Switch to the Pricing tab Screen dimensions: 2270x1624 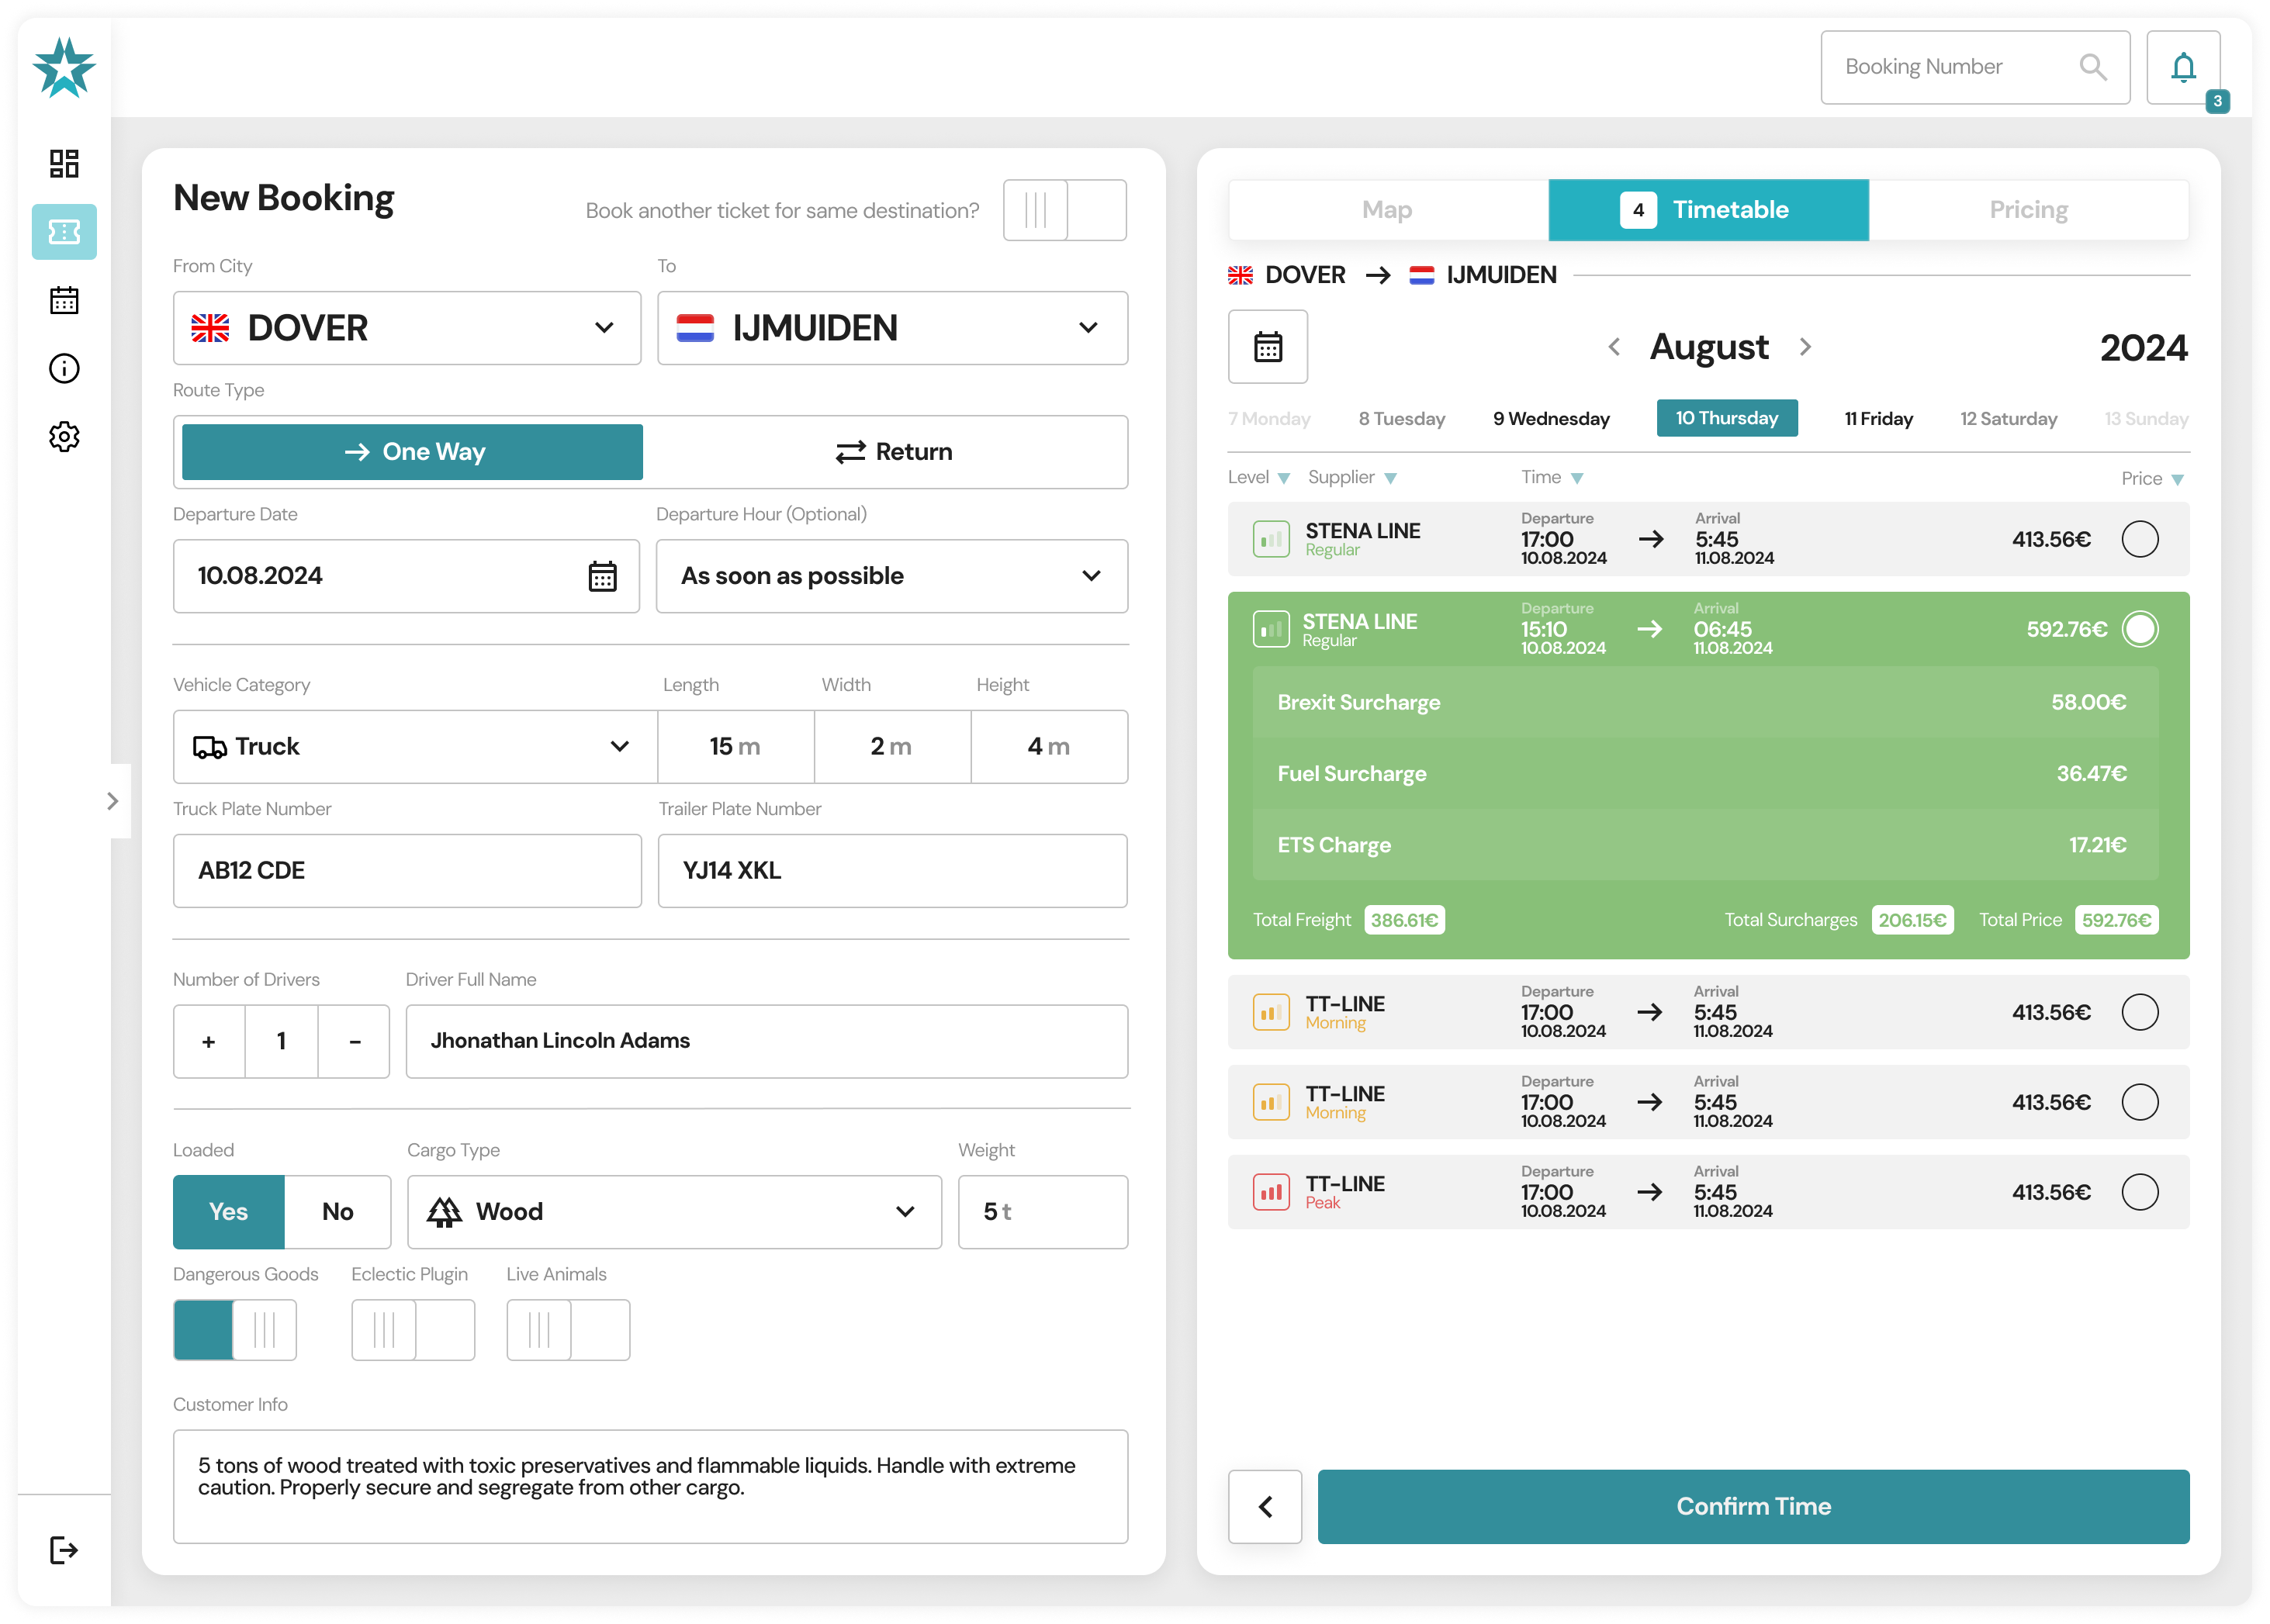[2028, 210]
